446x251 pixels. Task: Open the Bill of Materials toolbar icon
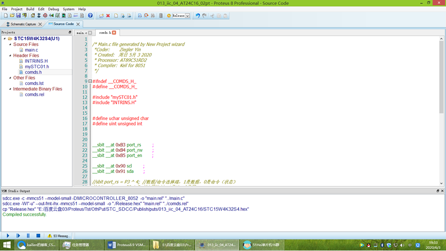click(x=69, y=16)
